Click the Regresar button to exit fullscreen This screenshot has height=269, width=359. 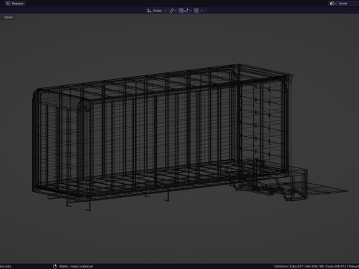[15, 4]
